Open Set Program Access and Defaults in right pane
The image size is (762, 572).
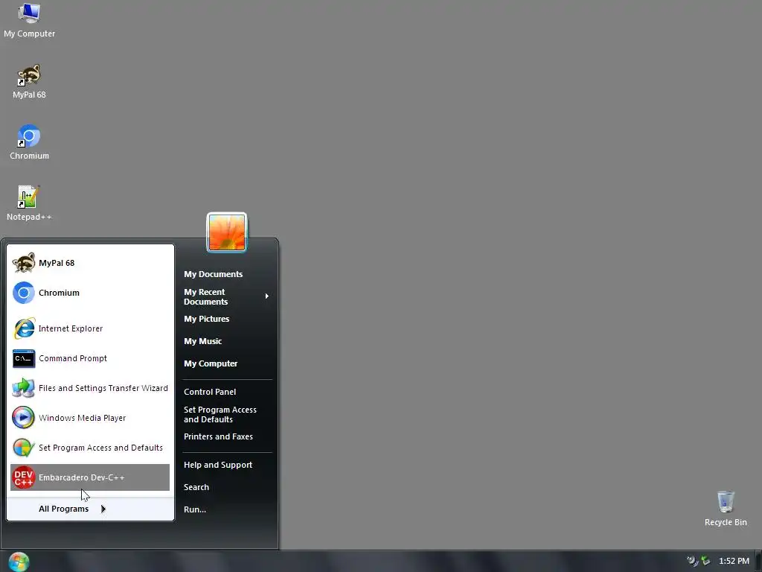(220, 414)
